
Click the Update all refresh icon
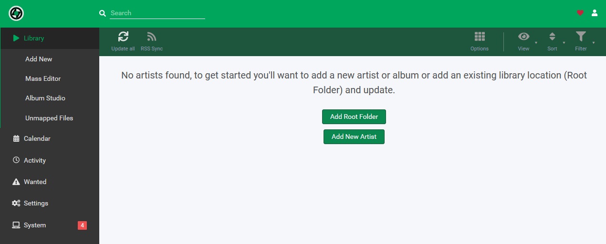click(x=123, y=37)
